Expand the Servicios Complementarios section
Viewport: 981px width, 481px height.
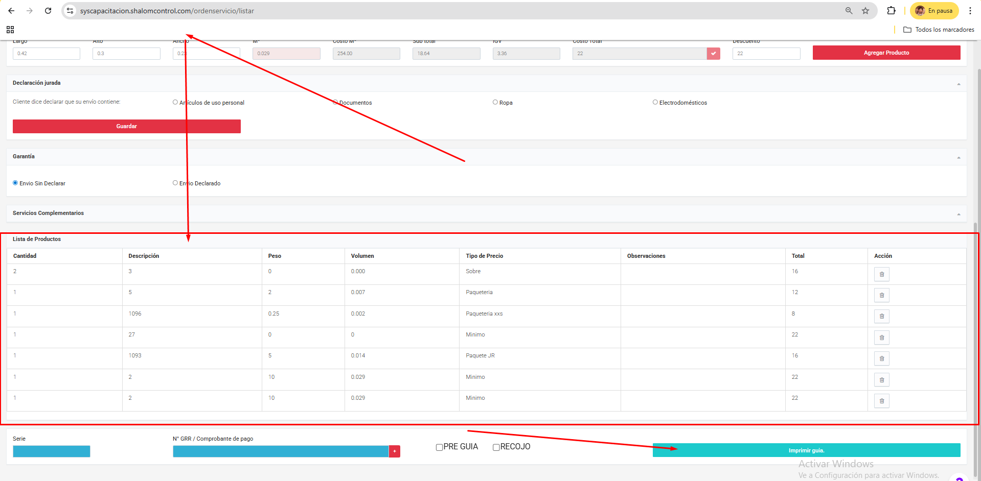(959, 214)
